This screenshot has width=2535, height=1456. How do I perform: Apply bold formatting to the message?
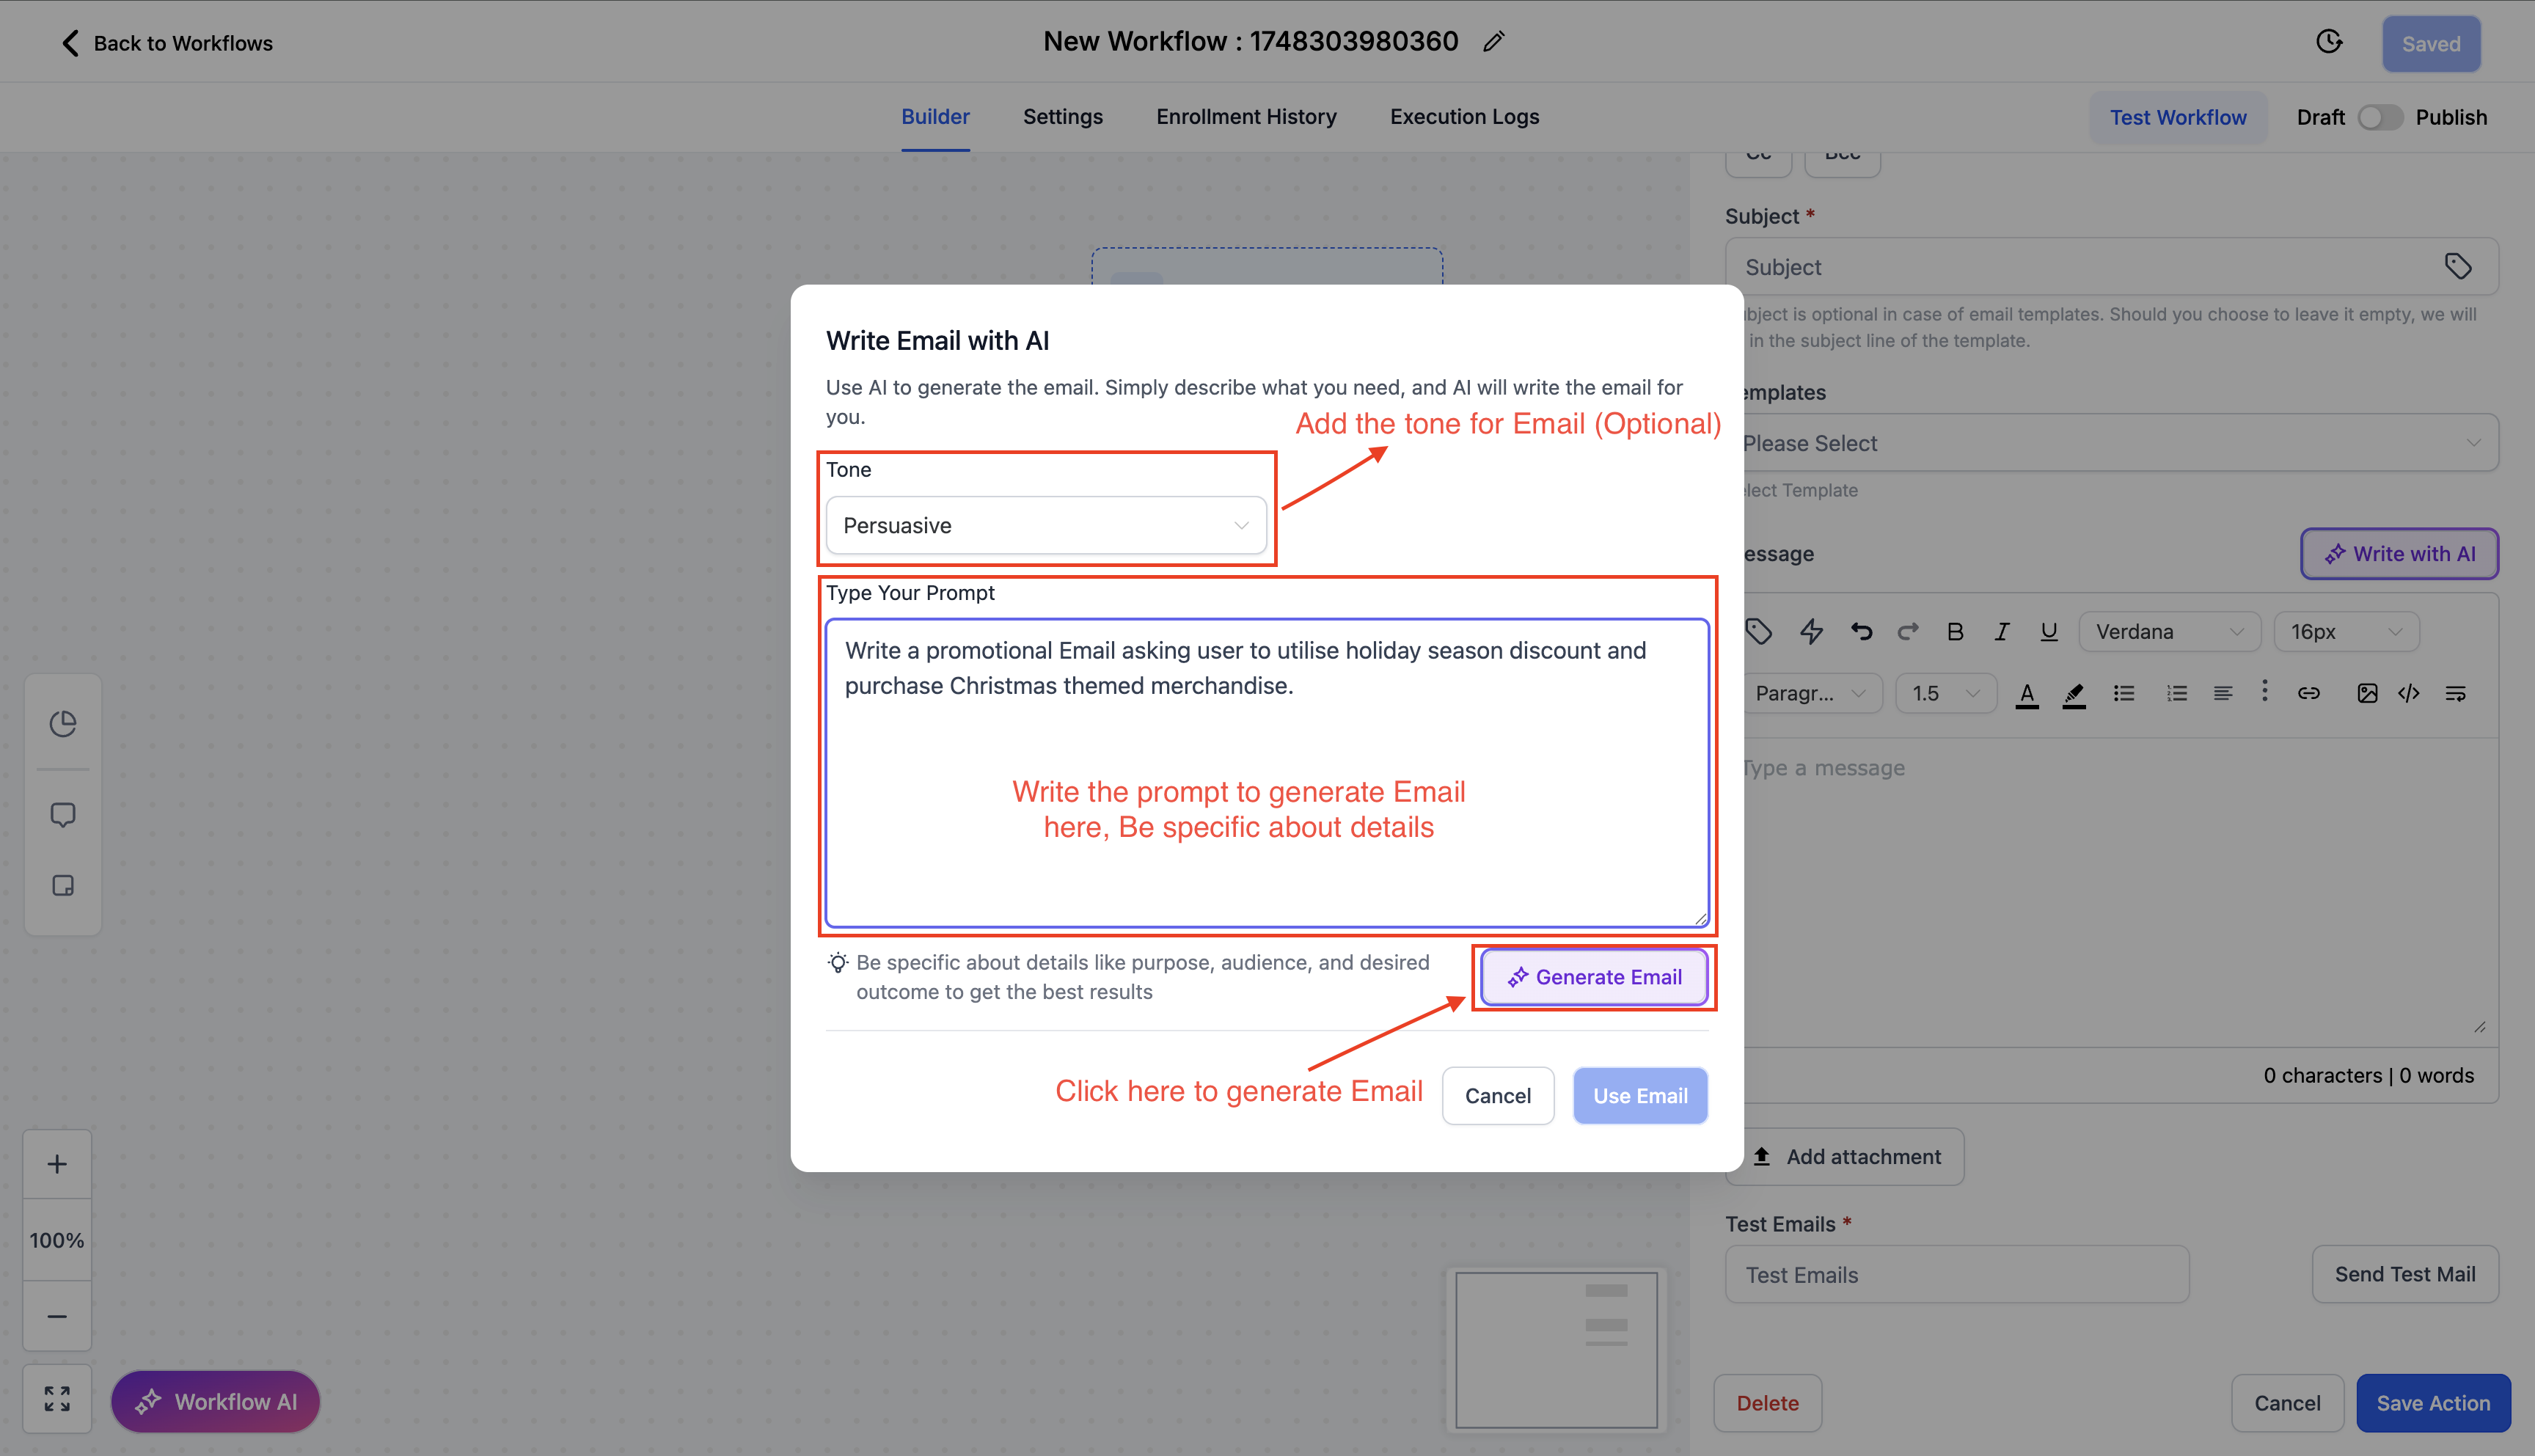(1955, 631)
